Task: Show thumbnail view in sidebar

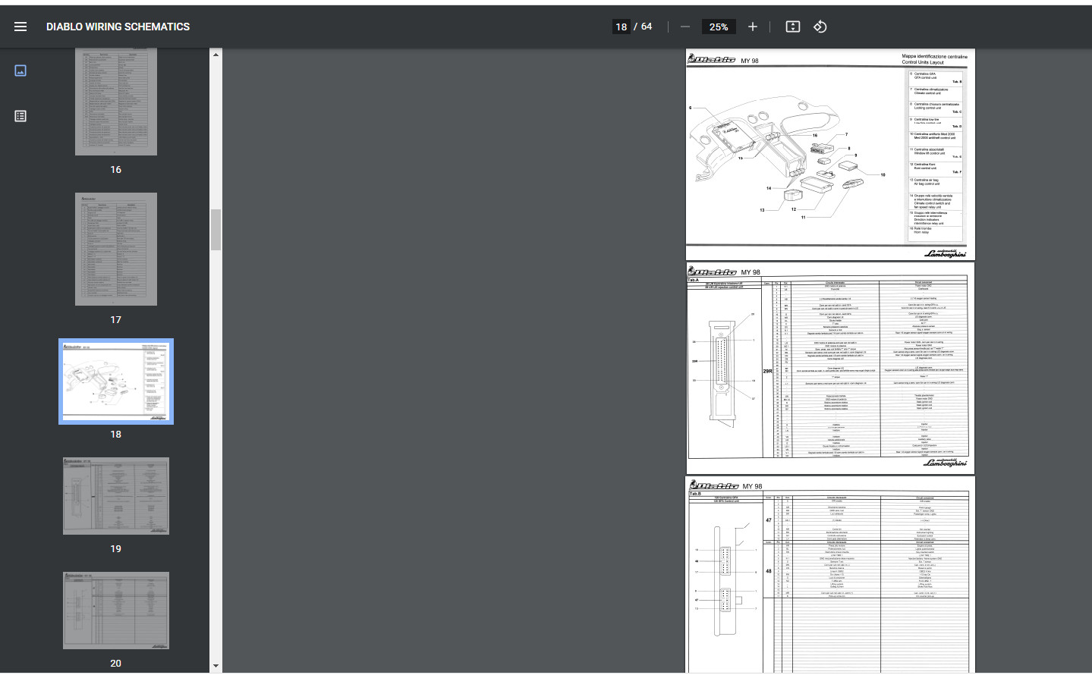Action: coord(20,71)
